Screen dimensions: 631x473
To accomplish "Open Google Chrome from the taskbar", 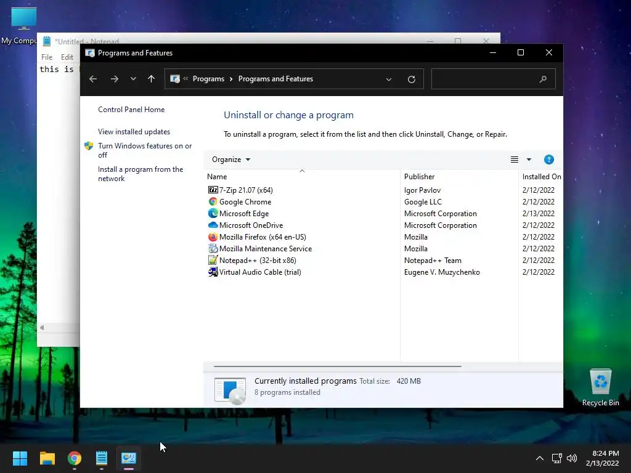I will tap(75, 458).
